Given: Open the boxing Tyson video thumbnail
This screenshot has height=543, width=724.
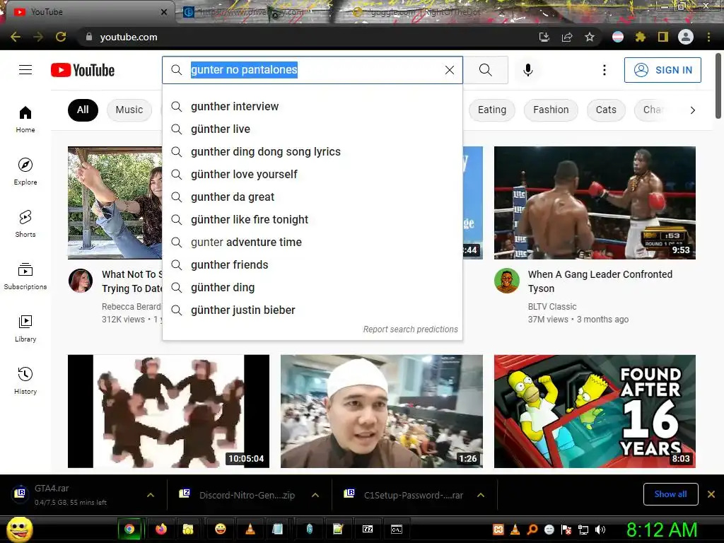Looking at the screenshot, I should pos(595,203).
